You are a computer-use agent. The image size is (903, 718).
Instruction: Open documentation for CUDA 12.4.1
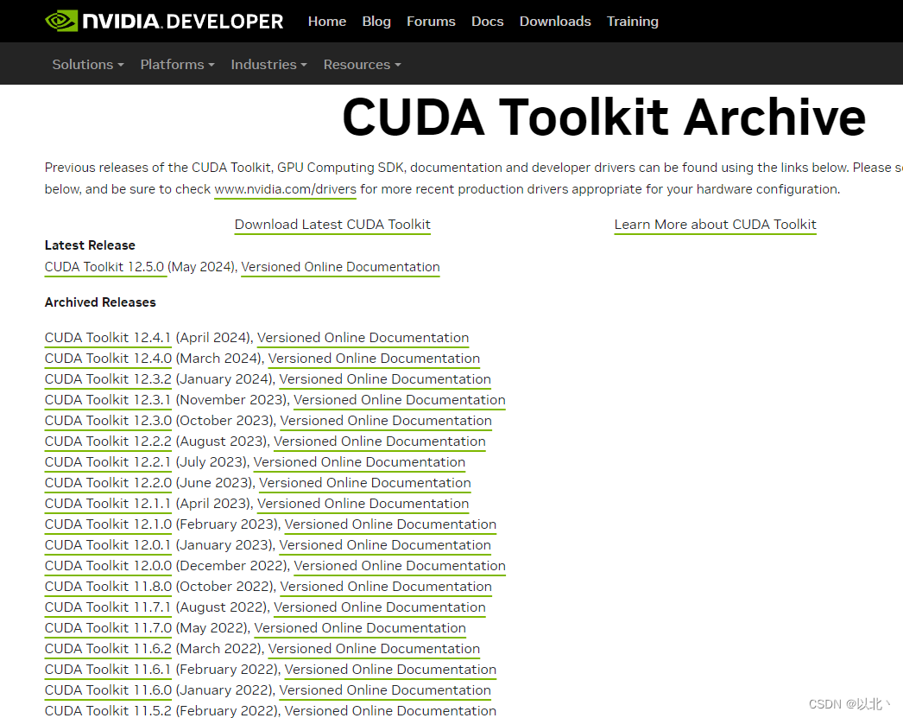[363, 338]
